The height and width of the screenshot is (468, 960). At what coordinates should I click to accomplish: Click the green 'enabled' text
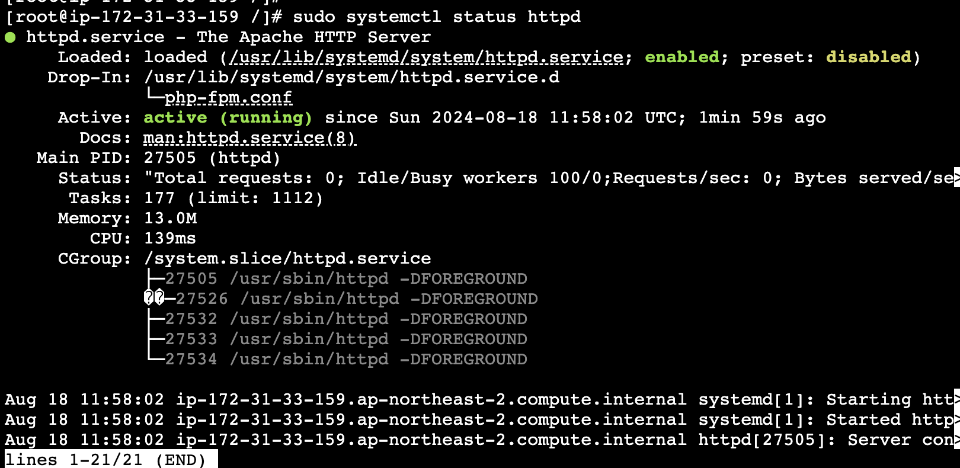point(682,57)
